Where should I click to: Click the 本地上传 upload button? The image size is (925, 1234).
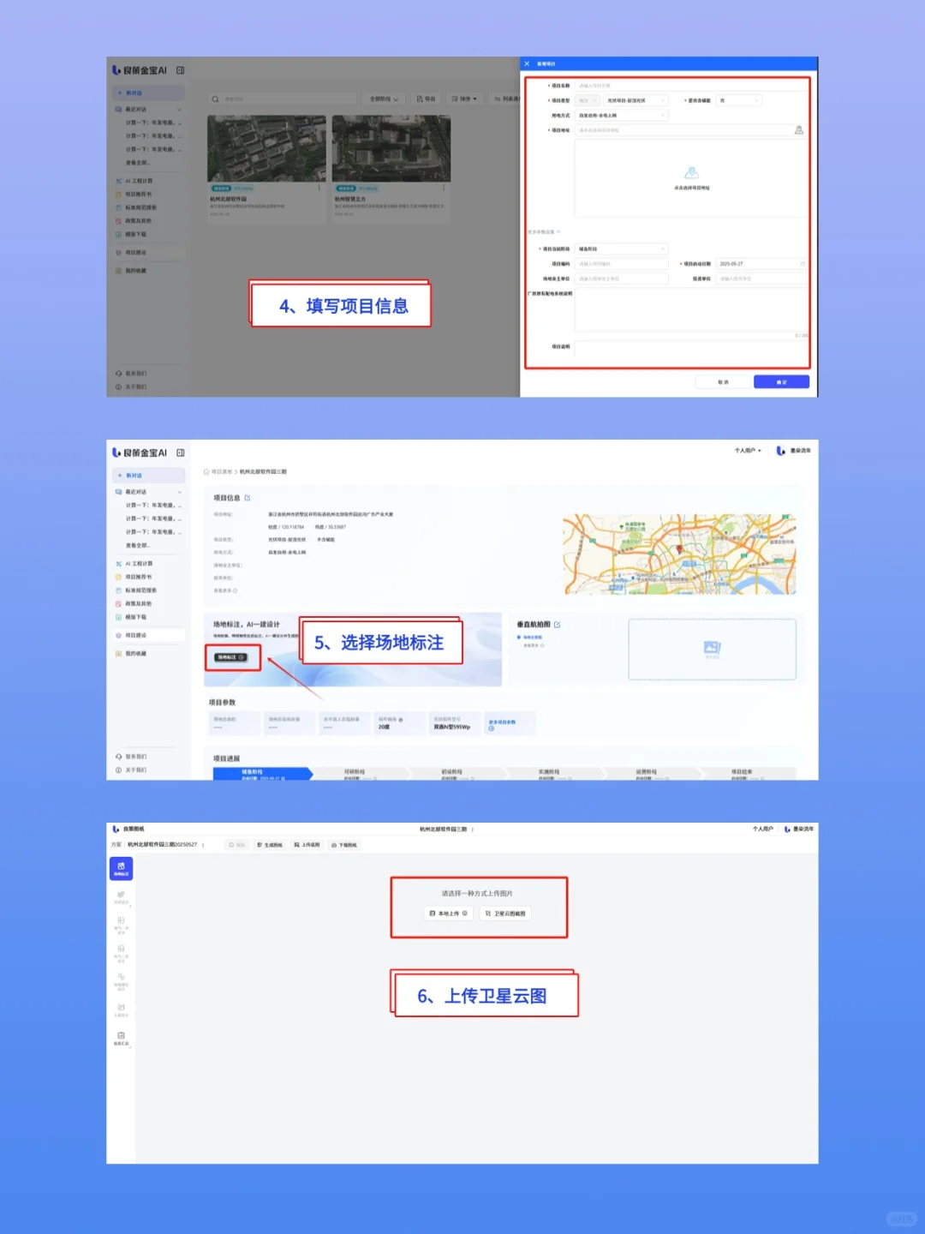click(447, 914)
